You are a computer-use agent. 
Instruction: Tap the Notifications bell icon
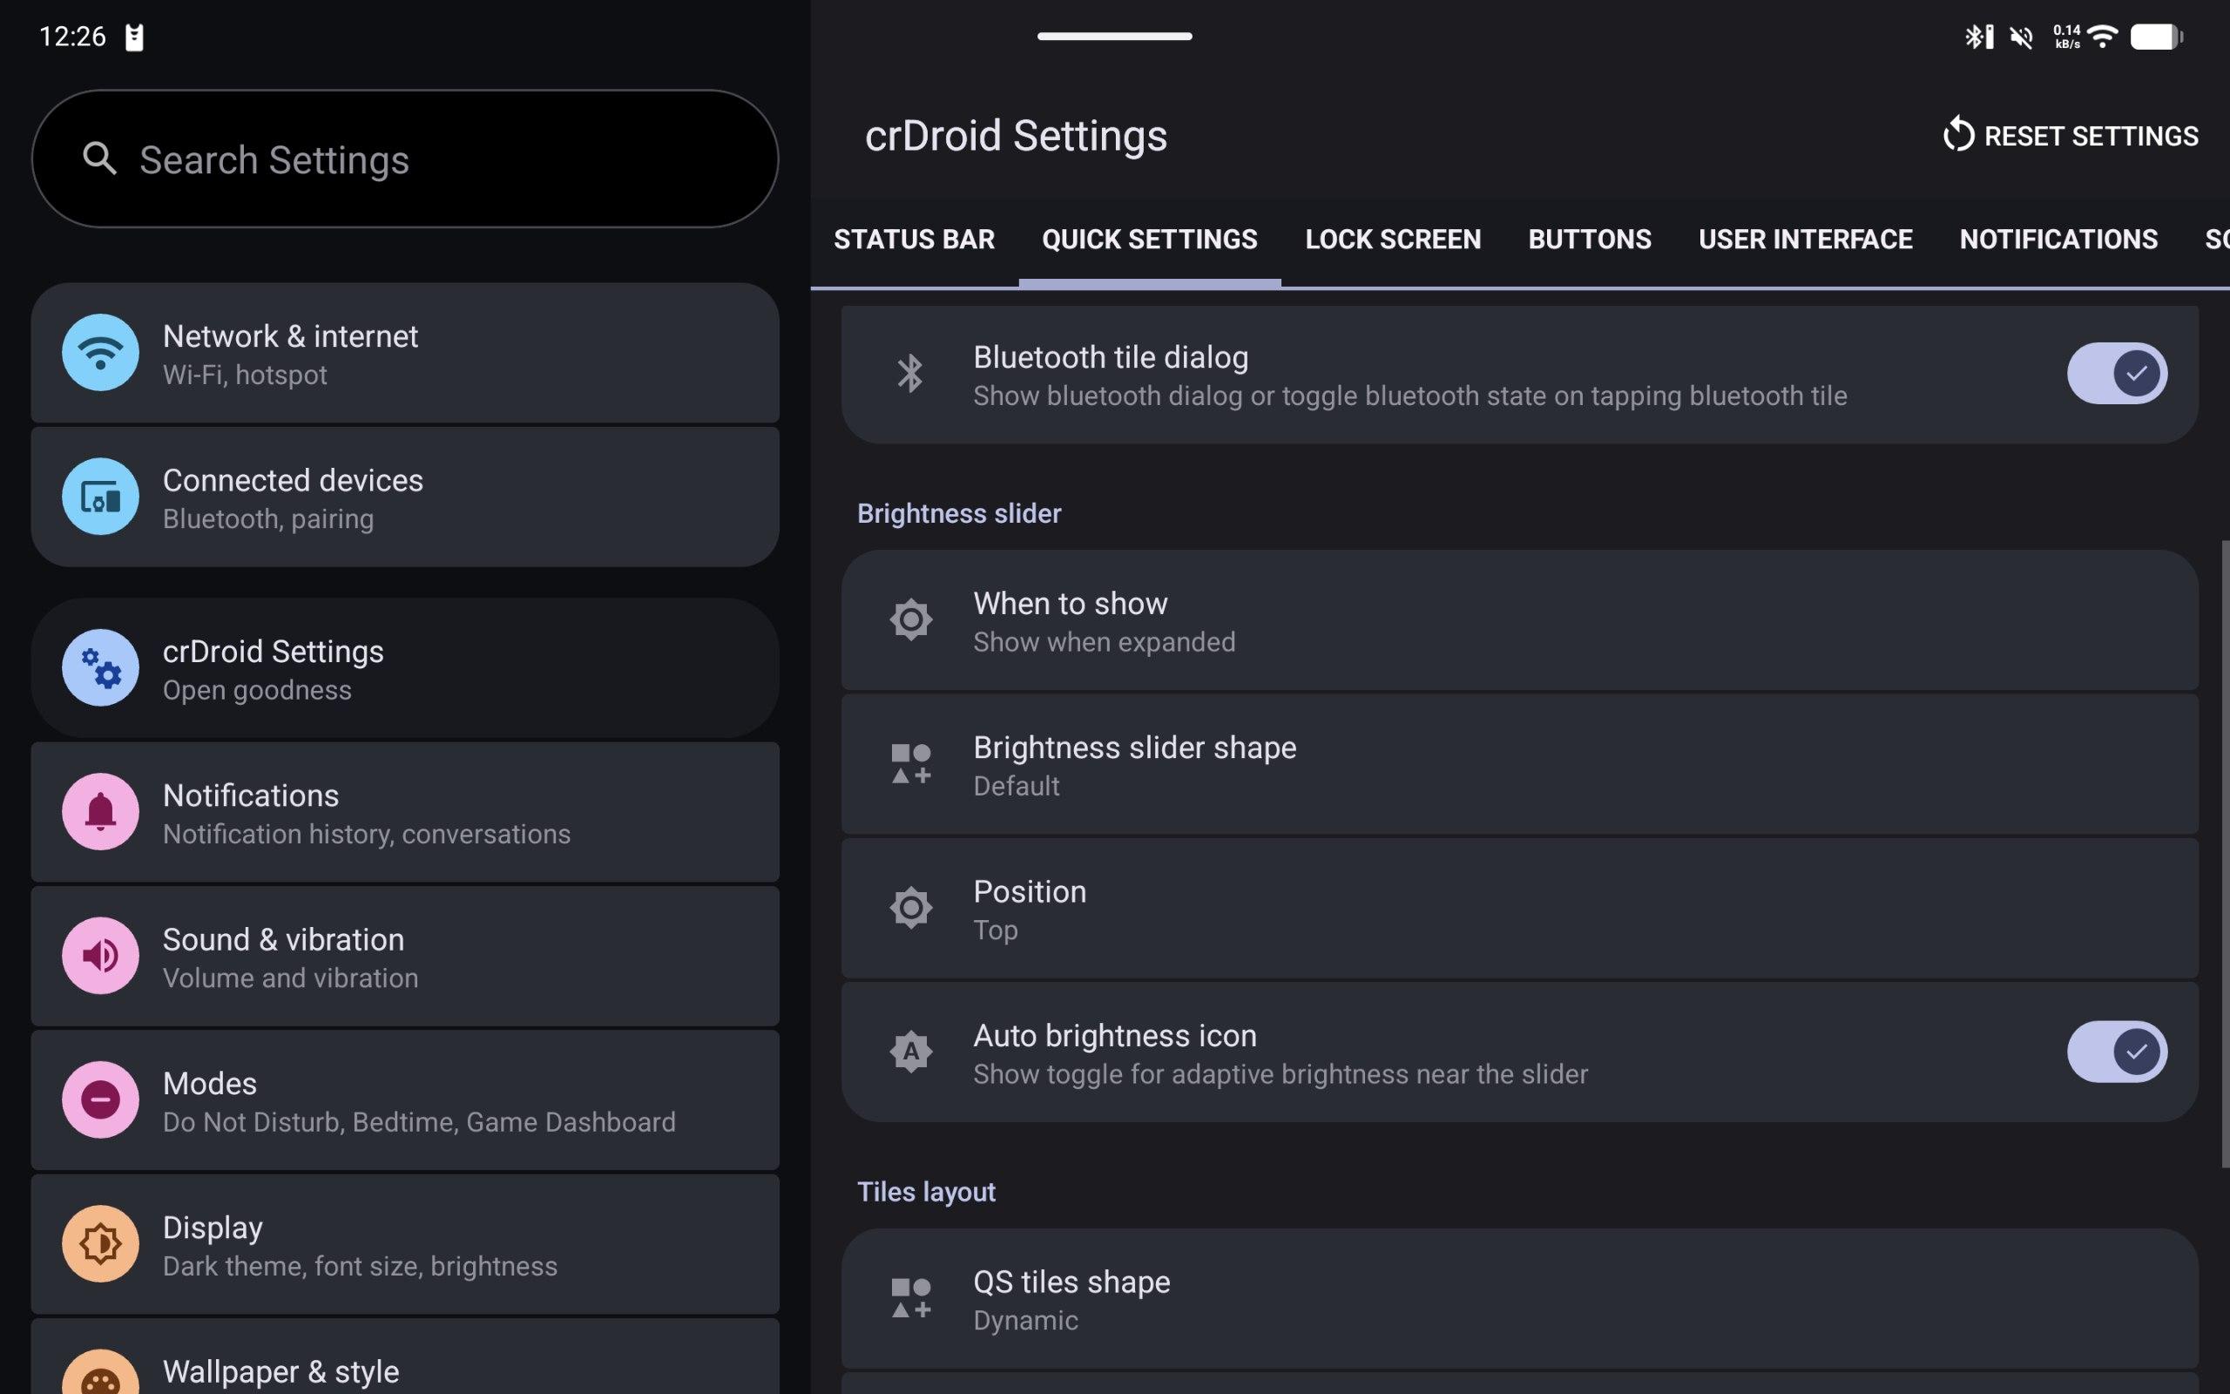(x=100, y=812)
